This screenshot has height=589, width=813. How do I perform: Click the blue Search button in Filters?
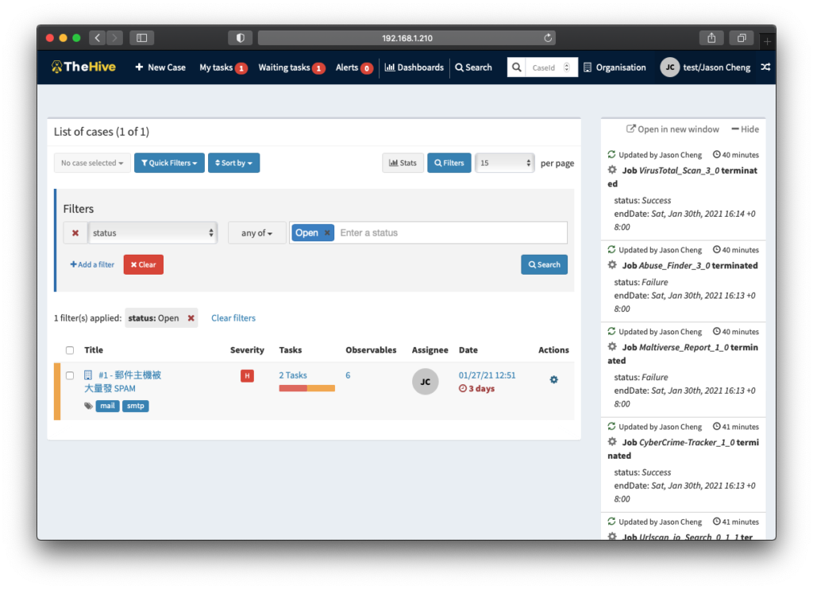pos(545,264)
